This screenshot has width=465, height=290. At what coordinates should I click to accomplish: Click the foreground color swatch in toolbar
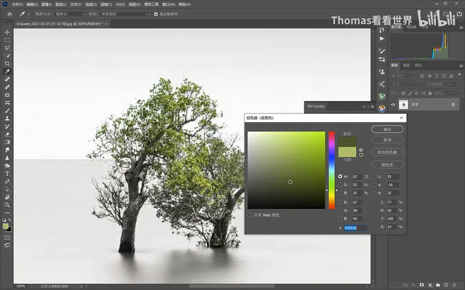[x=5, y=226]
